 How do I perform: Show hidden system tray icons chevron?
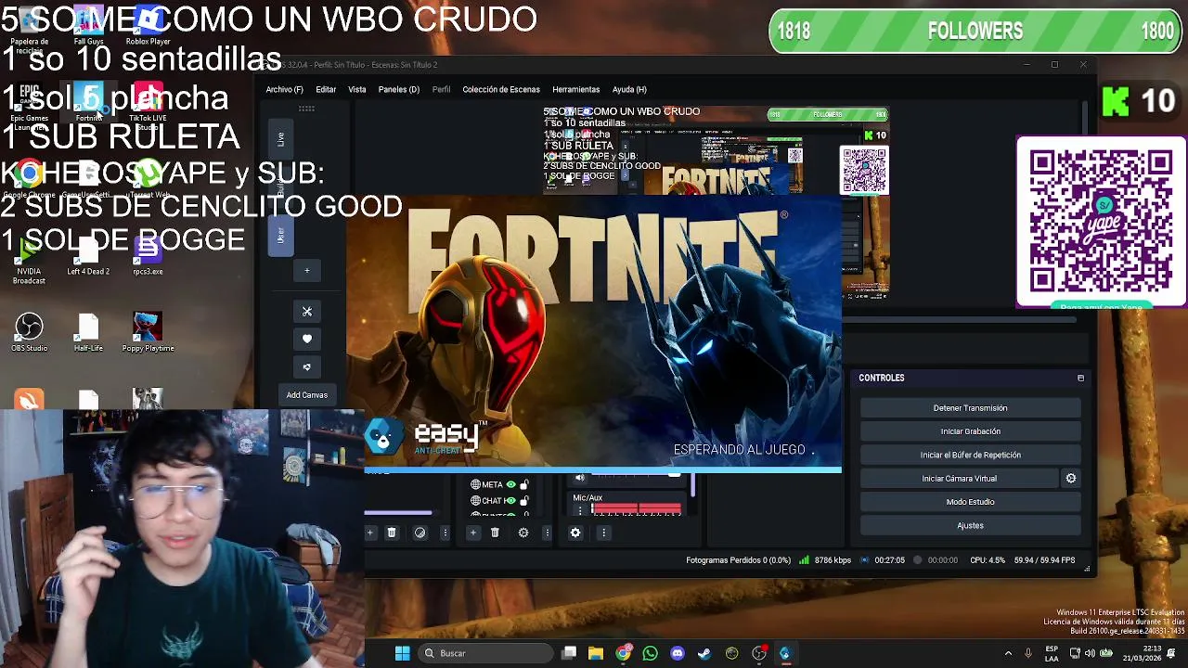point(1008,653)
